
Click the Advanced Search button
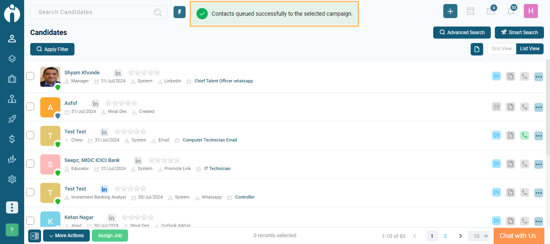coord(462,33)
